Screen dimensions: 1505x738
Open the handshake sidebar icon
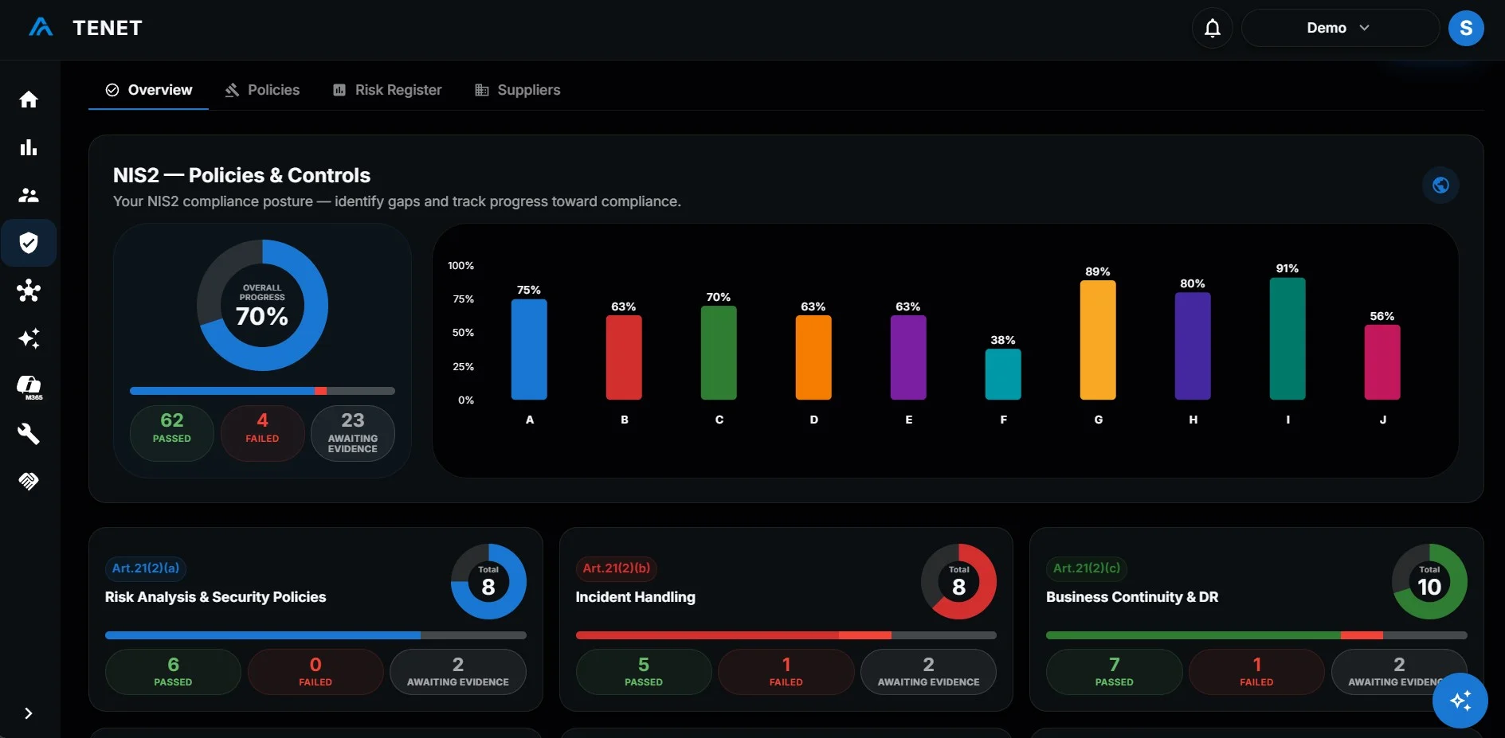(x=29, y=481)
